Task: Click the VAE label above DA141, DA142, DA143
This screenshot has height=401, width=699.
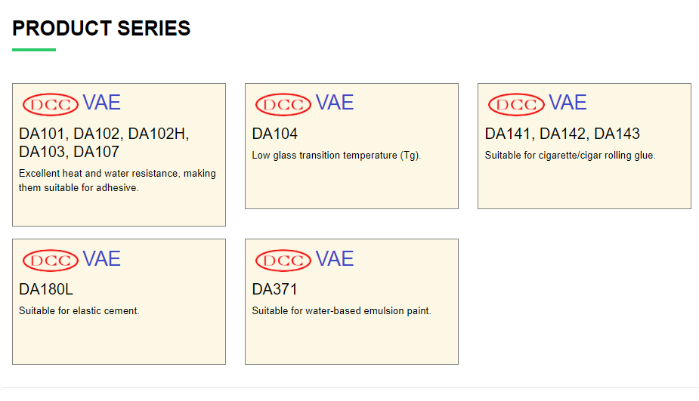Action: pyautogui.click(x=568, y=103)
